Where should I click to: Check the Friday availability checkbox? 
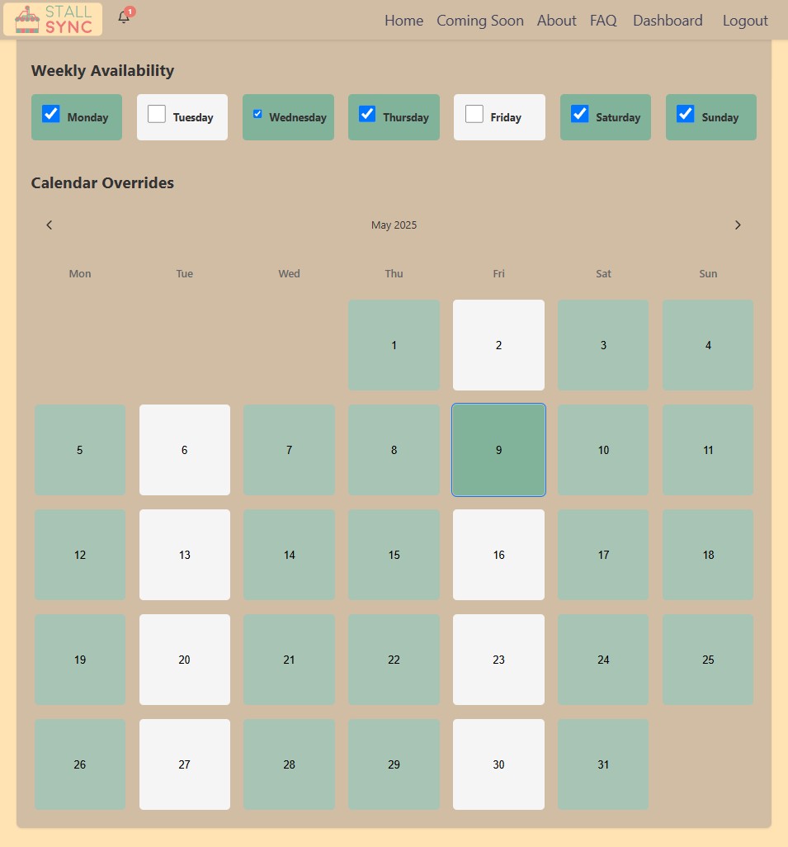[474, 114]
